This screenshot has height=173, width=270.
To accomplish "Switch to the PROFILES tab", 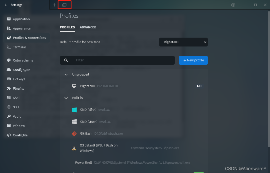I will click(x=67, y=27).
